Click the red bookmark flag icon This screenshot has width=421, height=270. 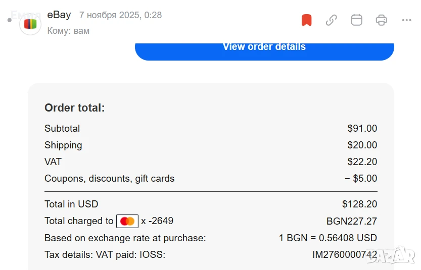(x=307, y=20)
